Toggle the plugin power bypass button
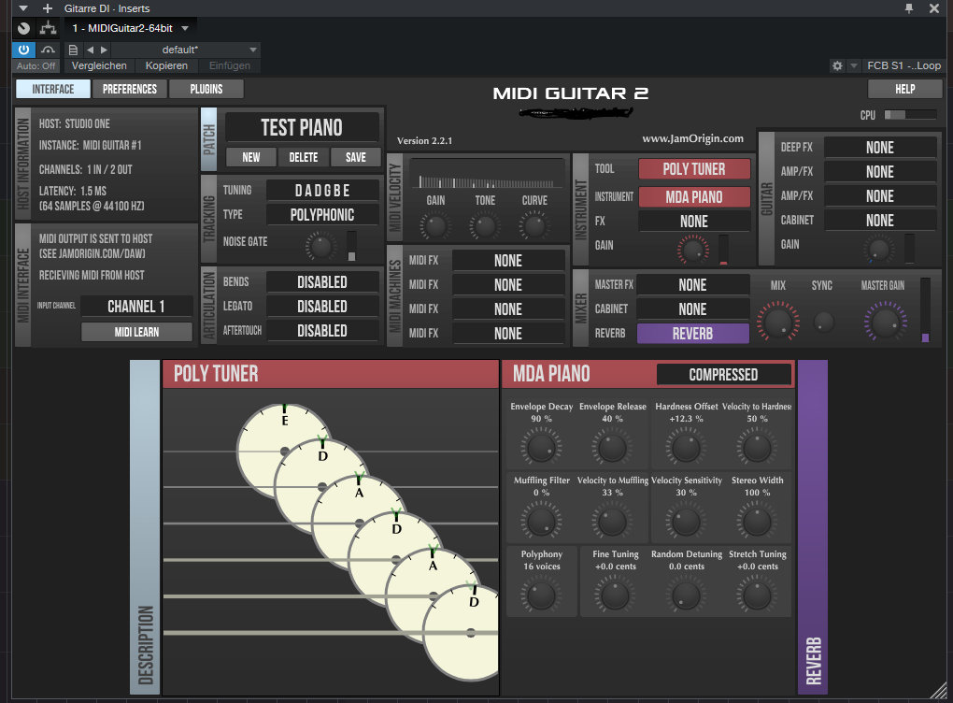This screenshot has width=953, height=703. pos(23,50)
